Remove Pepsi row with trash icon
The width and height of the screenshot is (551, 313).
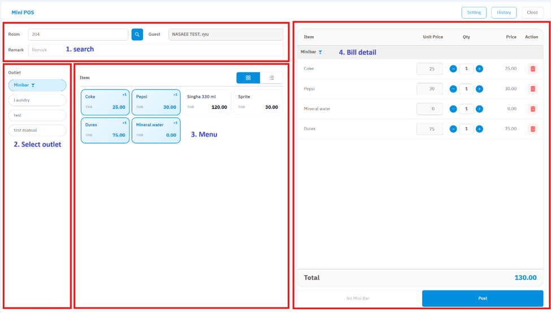(533, 89)
